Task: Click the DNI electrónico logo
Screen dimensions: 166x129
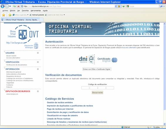Action: coord(87,59)
